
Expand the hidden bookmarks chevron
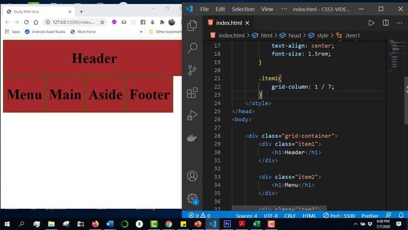pyautogui.click(x=141, y=31)
